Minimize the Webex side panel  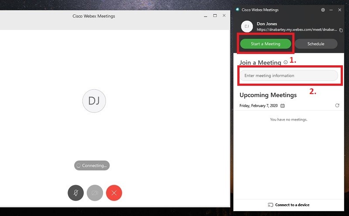331,10
